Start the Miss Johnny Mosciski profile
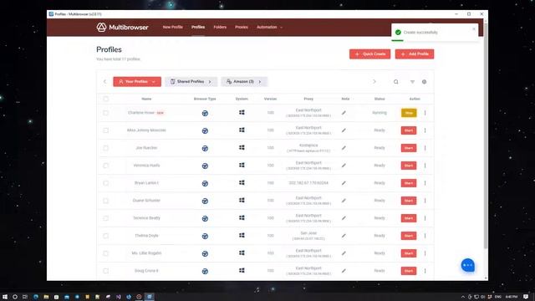 [409, 130]
